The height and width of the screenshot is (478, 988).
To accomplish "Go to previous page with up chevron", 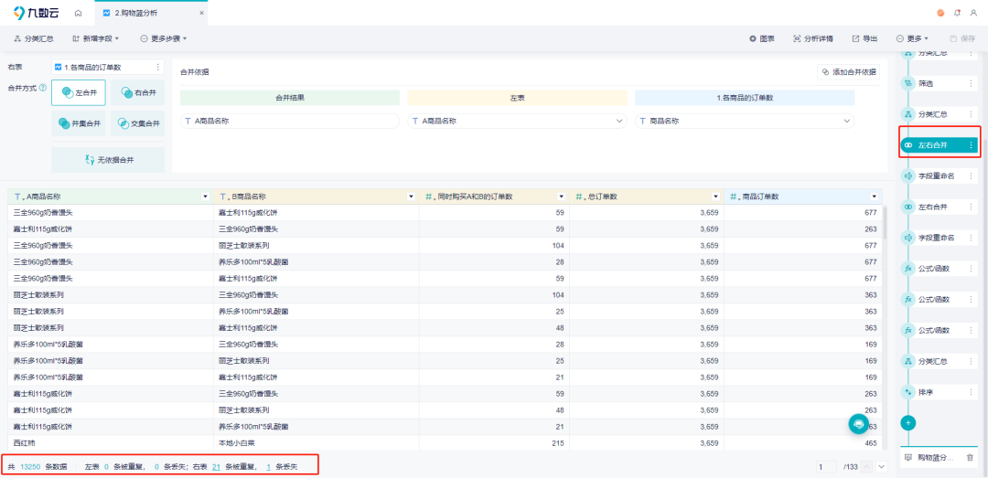I will click(x=867, y=467).
